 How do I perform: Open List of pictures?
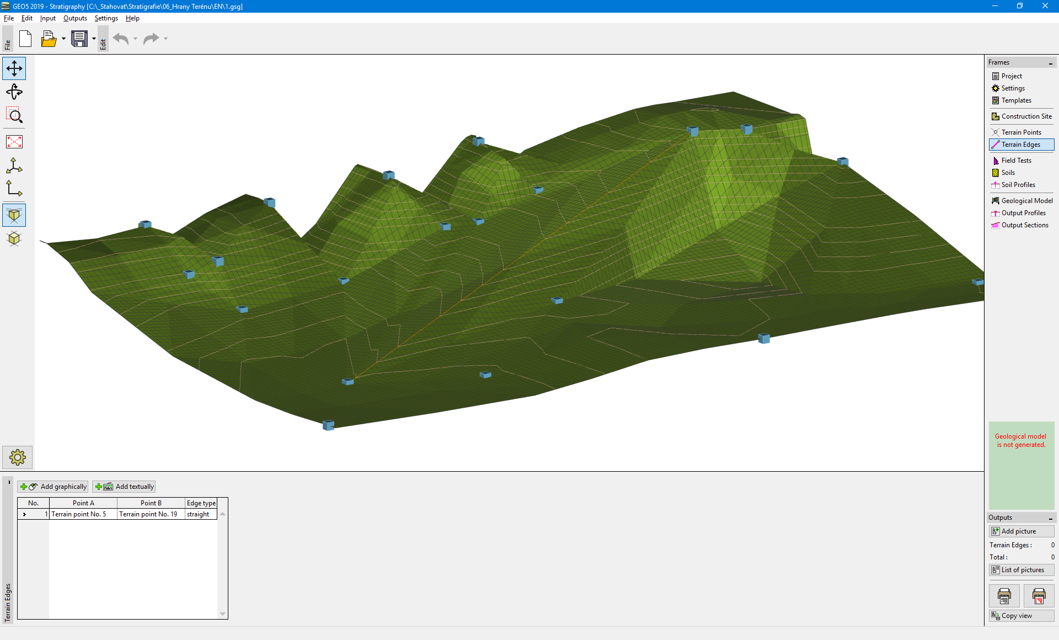click(x=1021, y=570)
